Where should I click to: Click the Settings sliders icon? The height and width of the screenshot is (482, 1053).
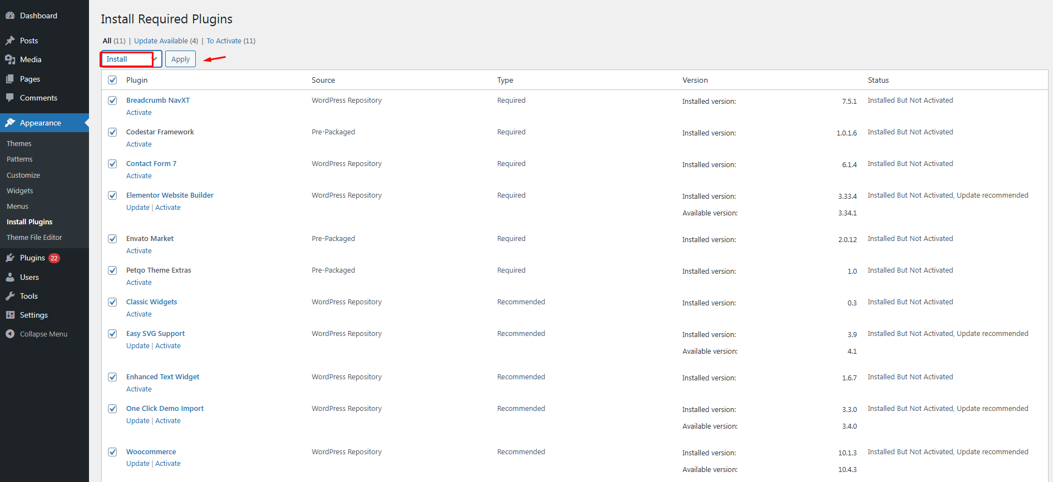point(10,315)
